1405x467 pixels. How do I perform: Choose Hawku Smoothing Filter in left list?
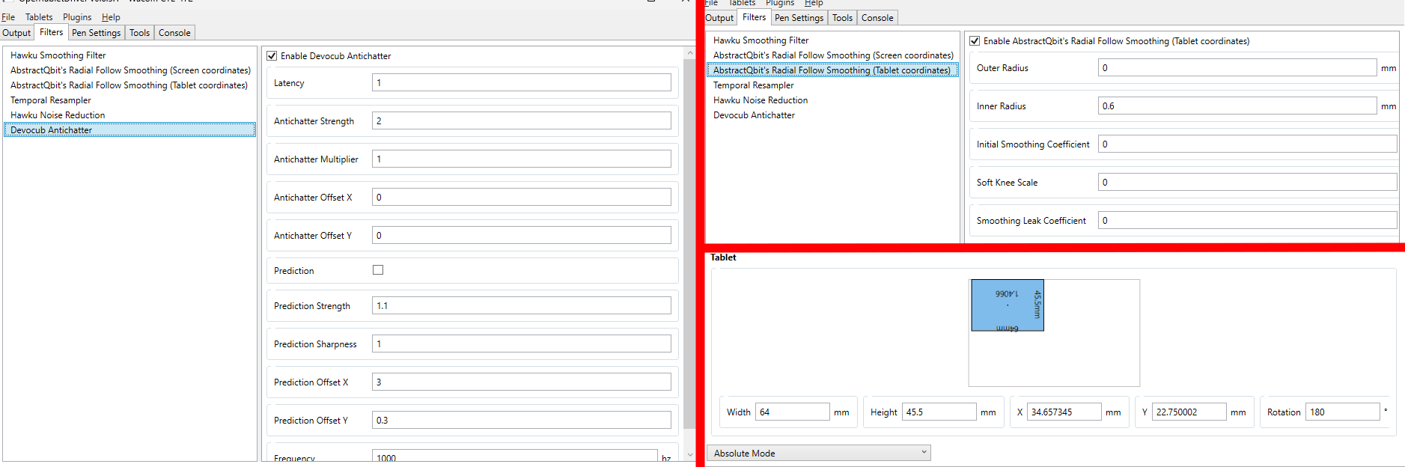pos(58,55)
